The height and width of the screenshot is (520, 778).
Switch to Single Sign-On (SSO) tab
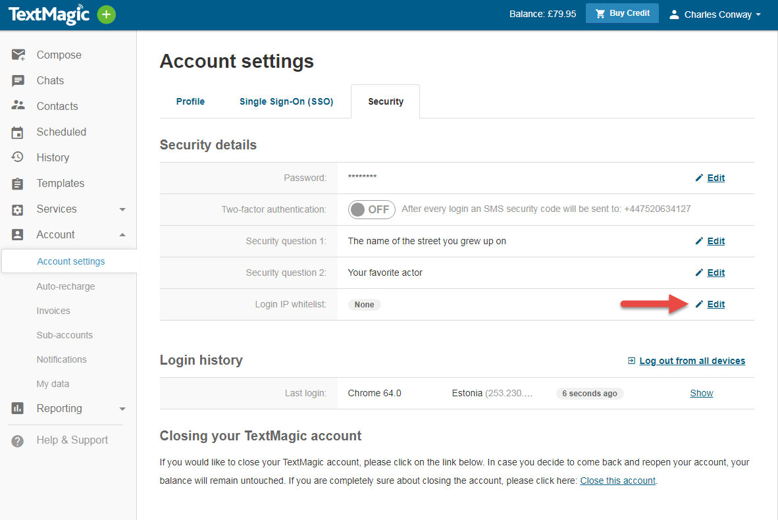pos(286,101)
